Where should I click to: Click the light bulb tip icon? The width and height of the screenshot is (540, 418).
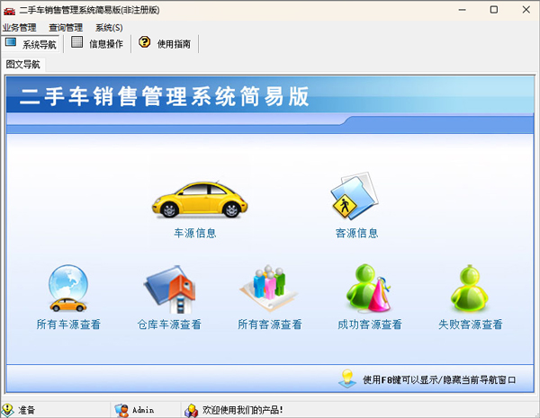(347, 378)
